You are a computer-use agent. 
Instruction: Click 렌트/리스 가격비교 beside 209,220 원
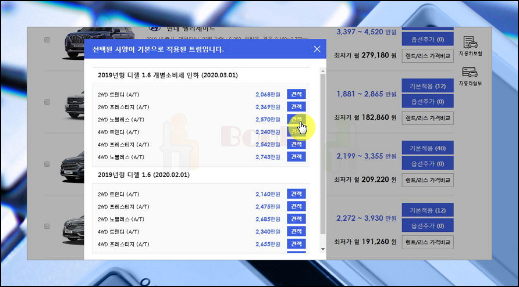click(428, 180)
